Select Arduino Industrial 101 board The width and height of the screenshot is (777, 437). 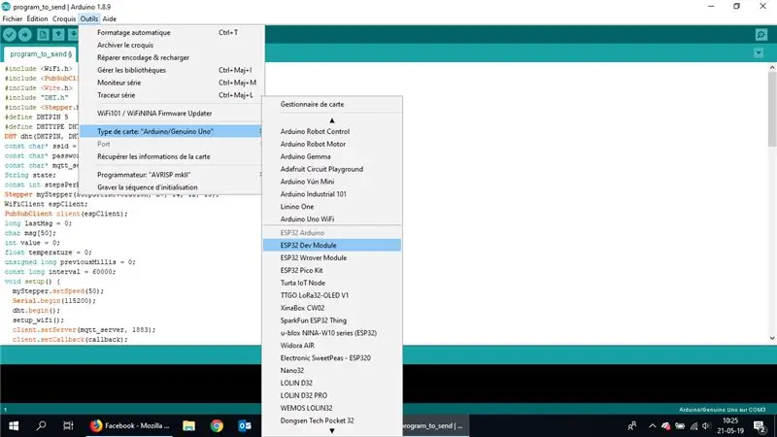click(x=332, y=194)
